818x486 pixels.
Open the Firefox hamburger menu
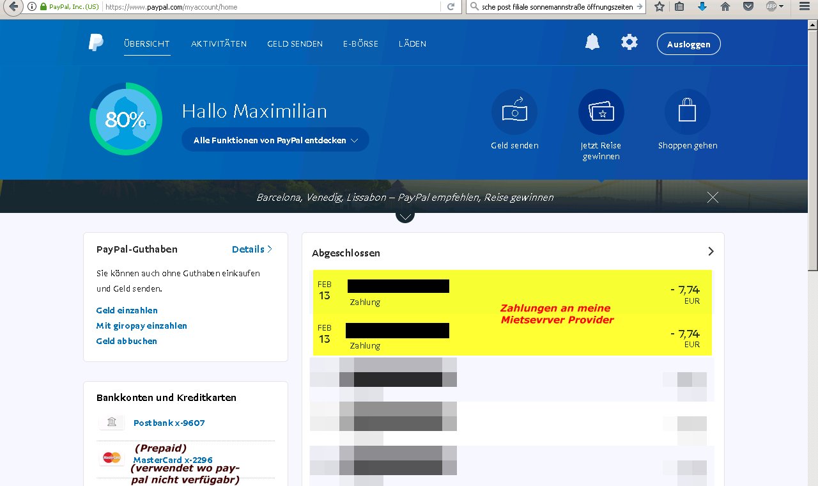[x=804, y=6]
